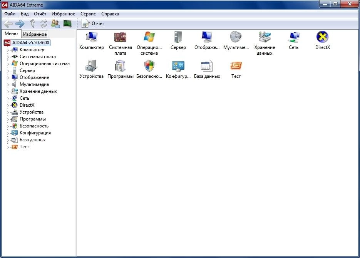The height and width of the screenshot is (258, 360).
Task: Expand the Операционная система tree node
Action: [8, 64]
